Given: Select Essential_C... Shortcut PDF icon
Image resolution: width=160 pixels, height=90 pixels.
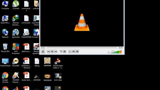Looking at the screenshot, I should tap(26, 63).
